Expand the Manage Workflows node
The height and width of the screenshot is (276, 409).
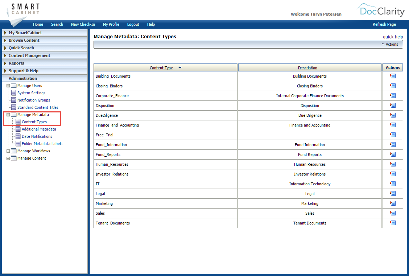pyautogui.click(x=8, y=151)
